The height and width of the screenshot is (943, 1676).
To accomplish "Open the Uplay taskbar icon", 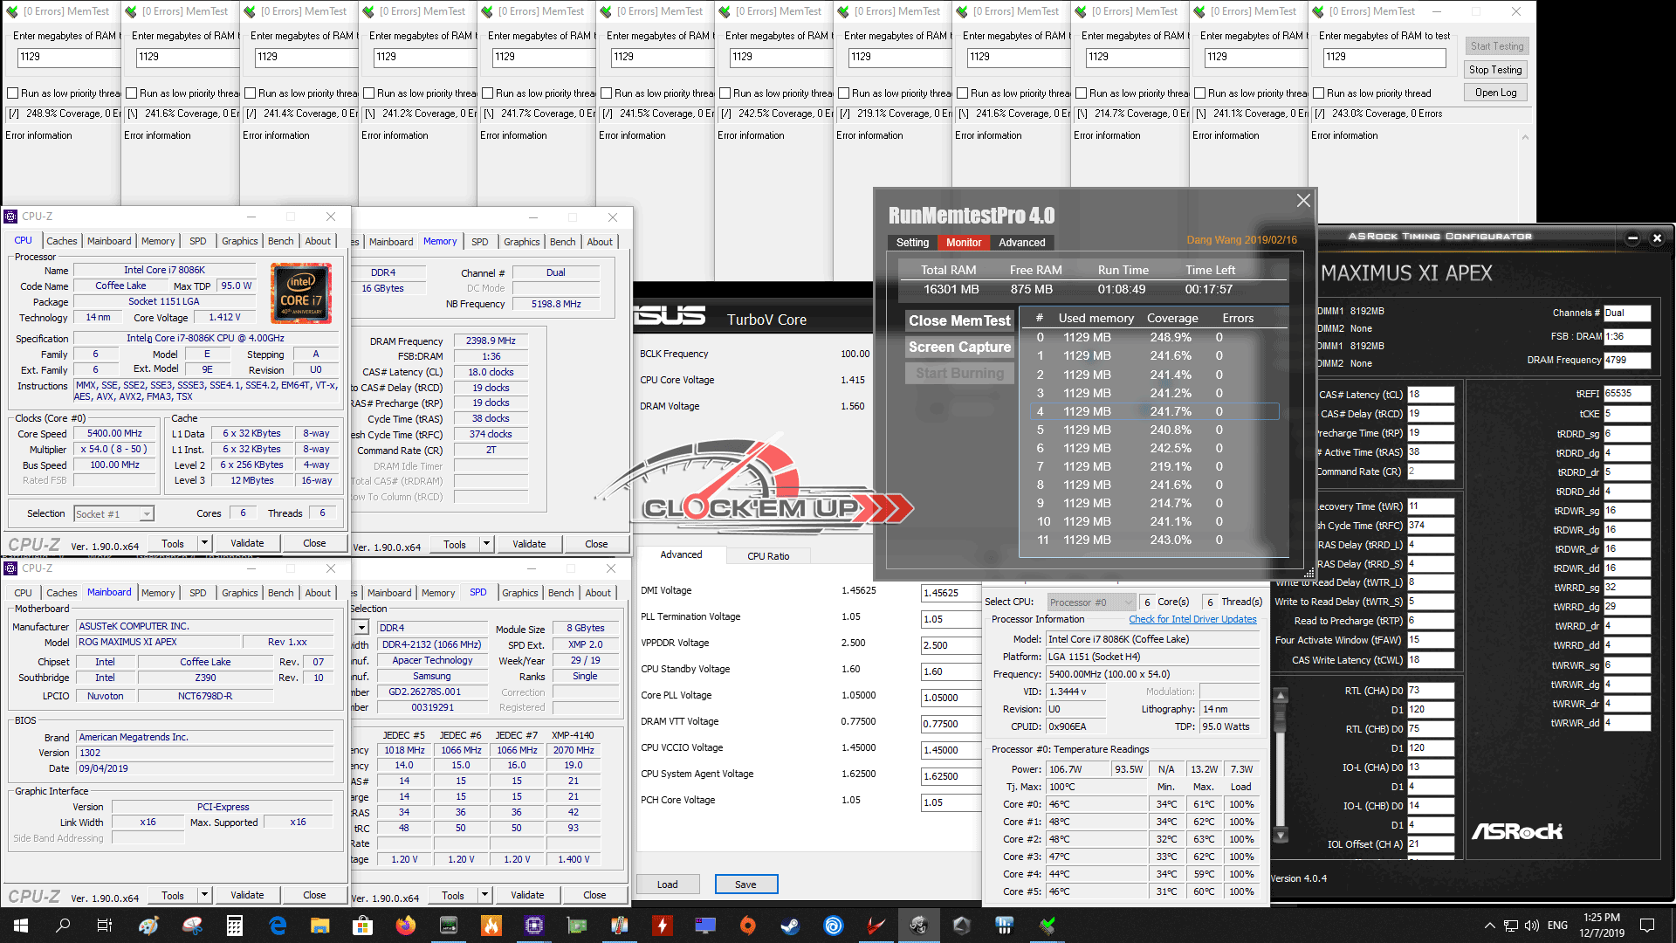I will tap(834, 926).
